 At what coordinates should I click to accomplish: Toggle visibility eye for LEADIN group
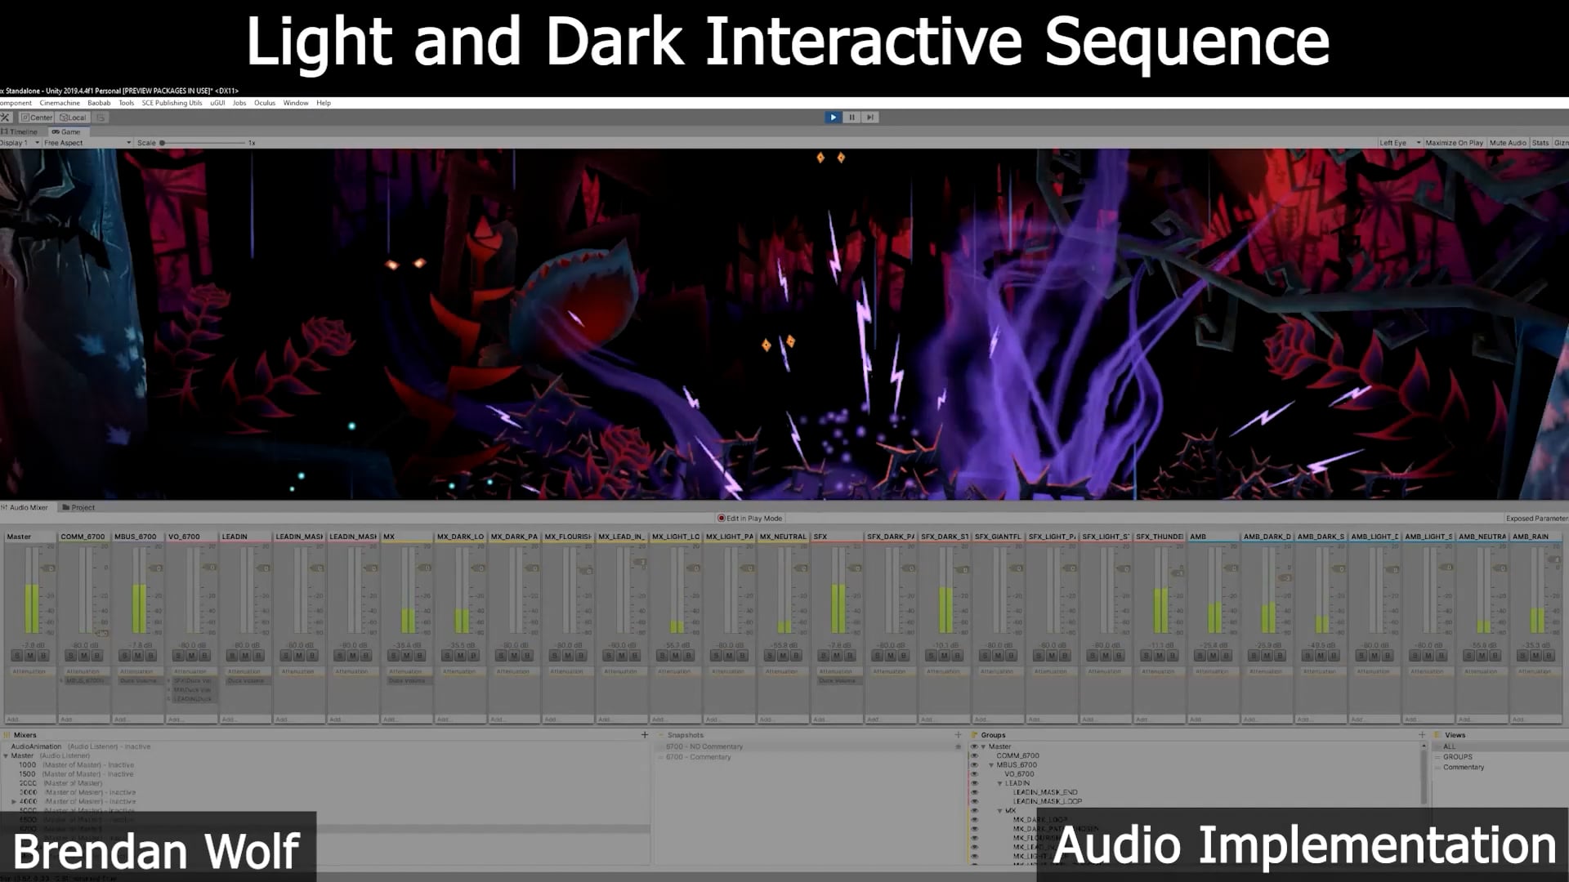tap(974, 783)
